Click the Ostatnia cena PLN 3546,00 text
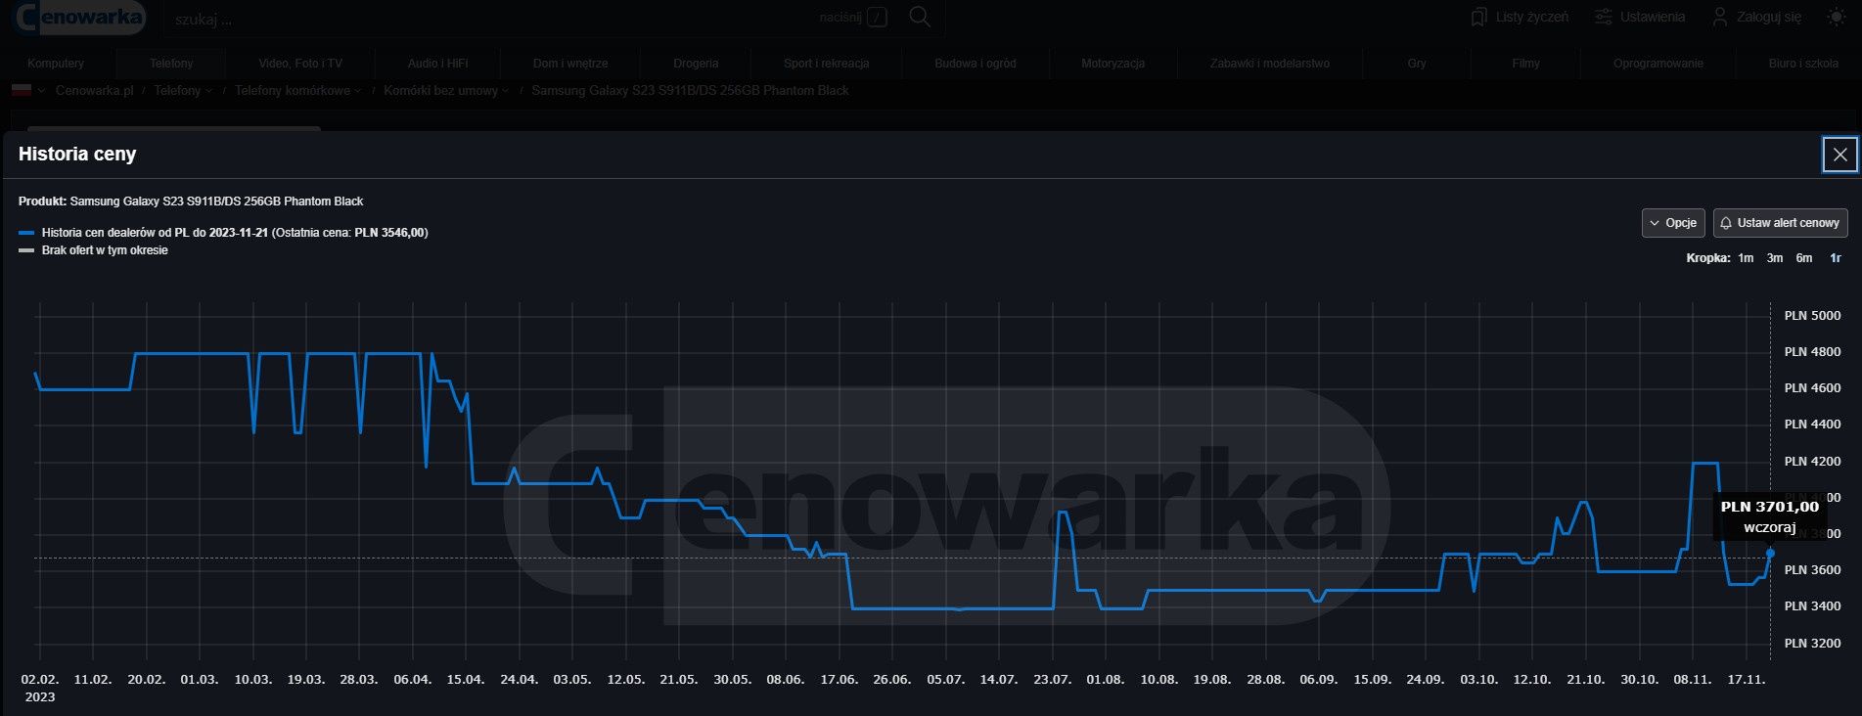This screenshot has height=716, width=1862. 349,233
